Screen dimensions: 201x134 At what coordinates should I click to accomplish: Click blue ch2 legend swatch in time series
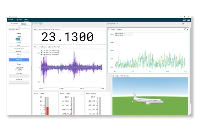click(x=42, y=53)
